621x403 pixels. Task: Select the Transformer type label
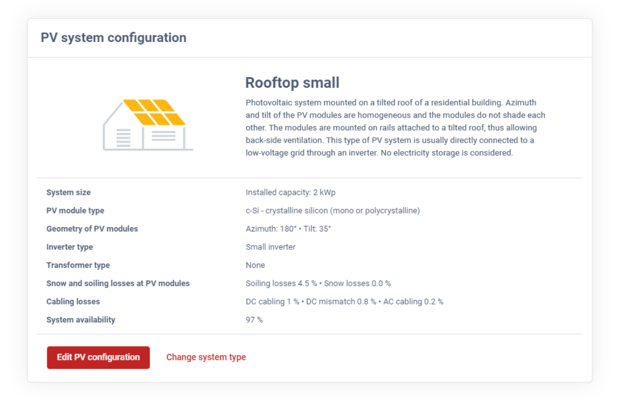(78, 265)
